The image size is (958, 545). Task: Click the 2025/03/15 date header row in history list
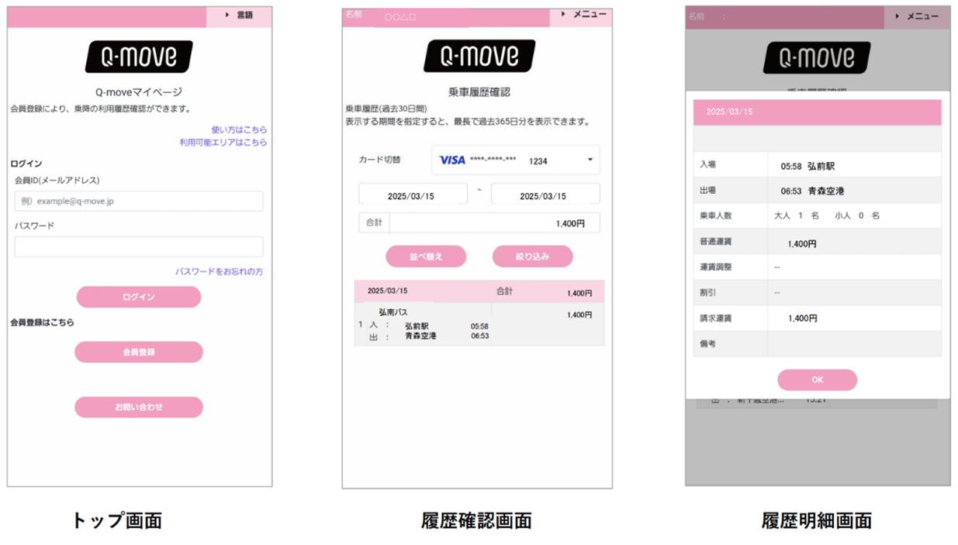pyautogui.click(x=479, y=291)
